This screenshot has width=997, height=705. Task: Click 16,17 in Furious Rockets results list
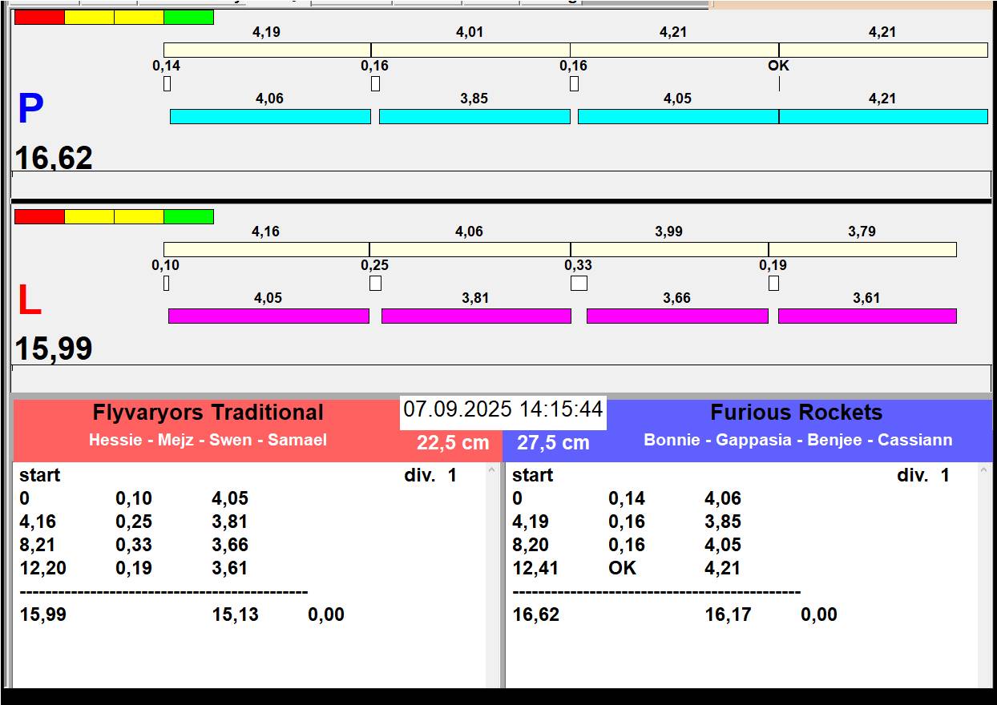(728, 614)
